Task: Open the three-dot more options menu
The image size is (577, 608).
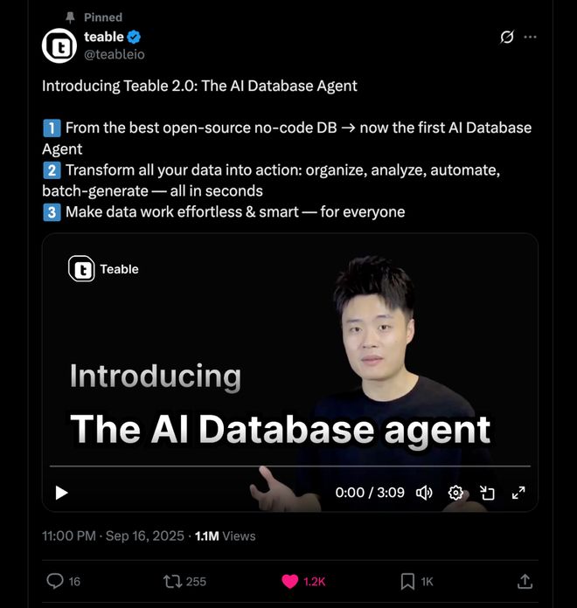Action: pyautogui.click(x=530, y=38)
